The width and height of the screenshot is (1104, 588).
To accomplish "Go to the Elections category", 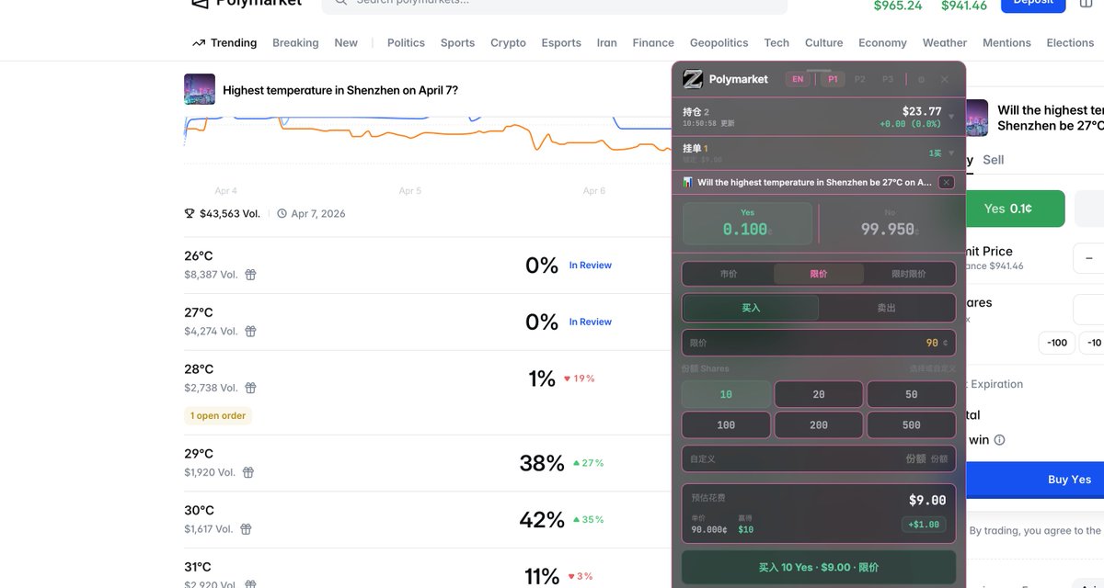I will tap(1070, 43).
